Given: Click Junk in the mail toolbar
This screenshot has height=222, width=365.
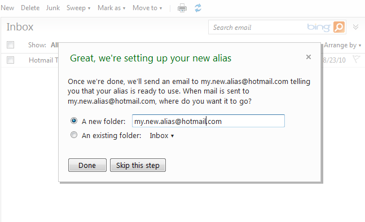Looking at the screenshot, I should pyautogui.click(x=53, y=8).
